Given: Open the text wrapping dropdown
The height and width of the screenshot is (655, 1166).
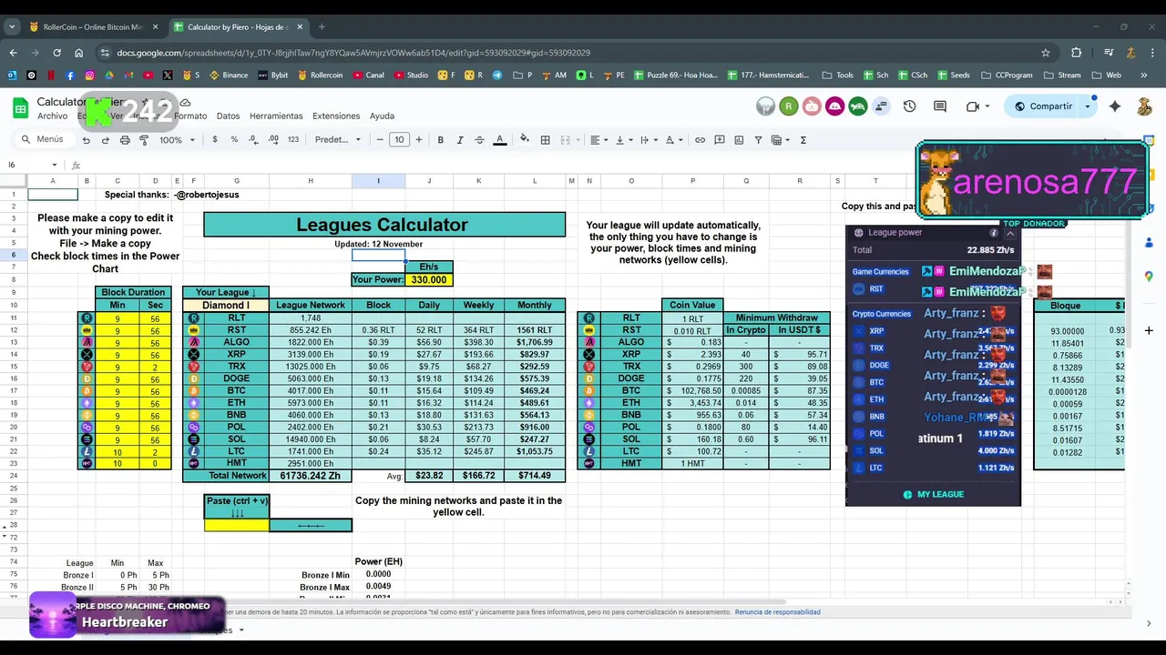Looking at the screenshot, I should (649, 140).
